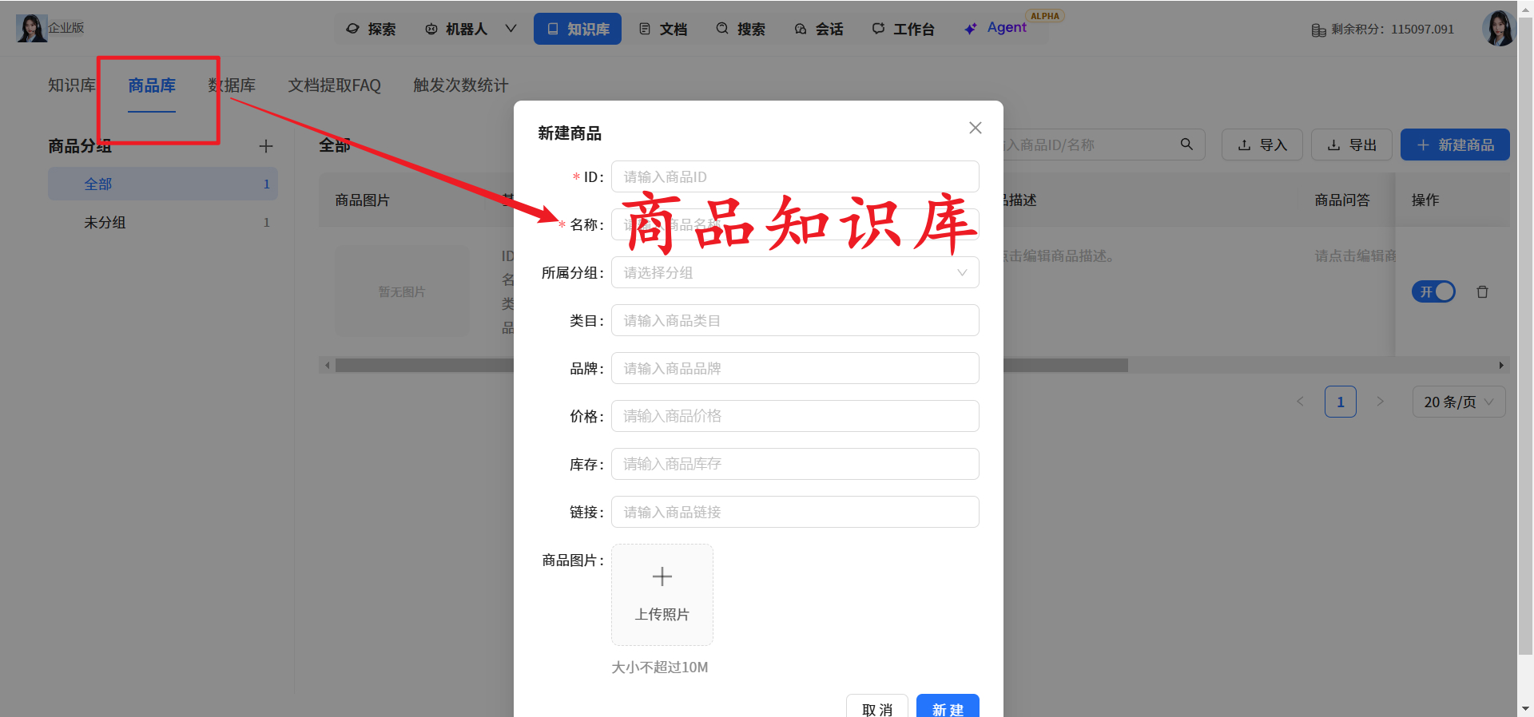Screen dimensions: 1534x717
Task: Select the 库存 input field
Action: pyautogui.click(x=795, y=464)
